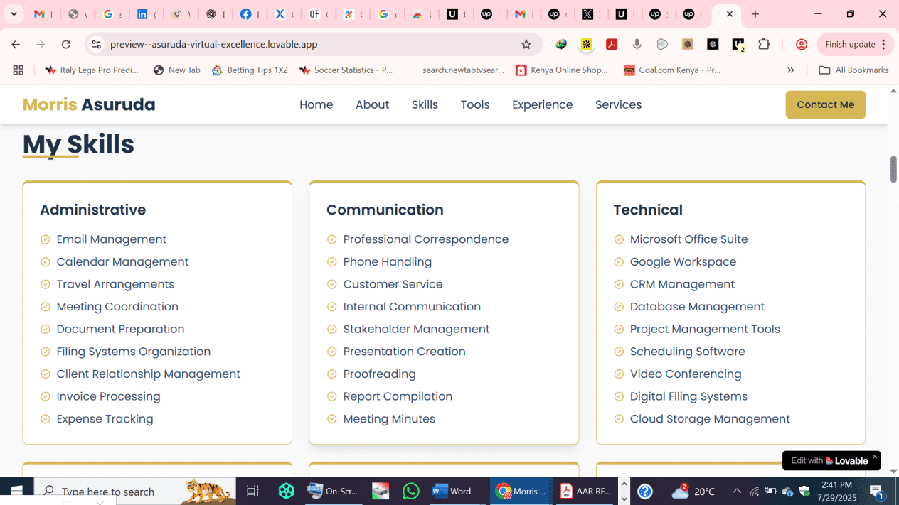Open Task View on the taskbar
Image resolution: width=899 pixels, height=505 pixels.
click(x=252, y=491)
